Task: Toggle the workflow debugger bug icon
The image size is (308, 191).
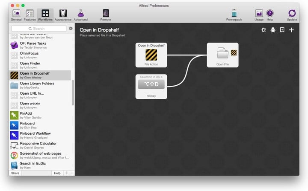Action: (x=273, y=30)
